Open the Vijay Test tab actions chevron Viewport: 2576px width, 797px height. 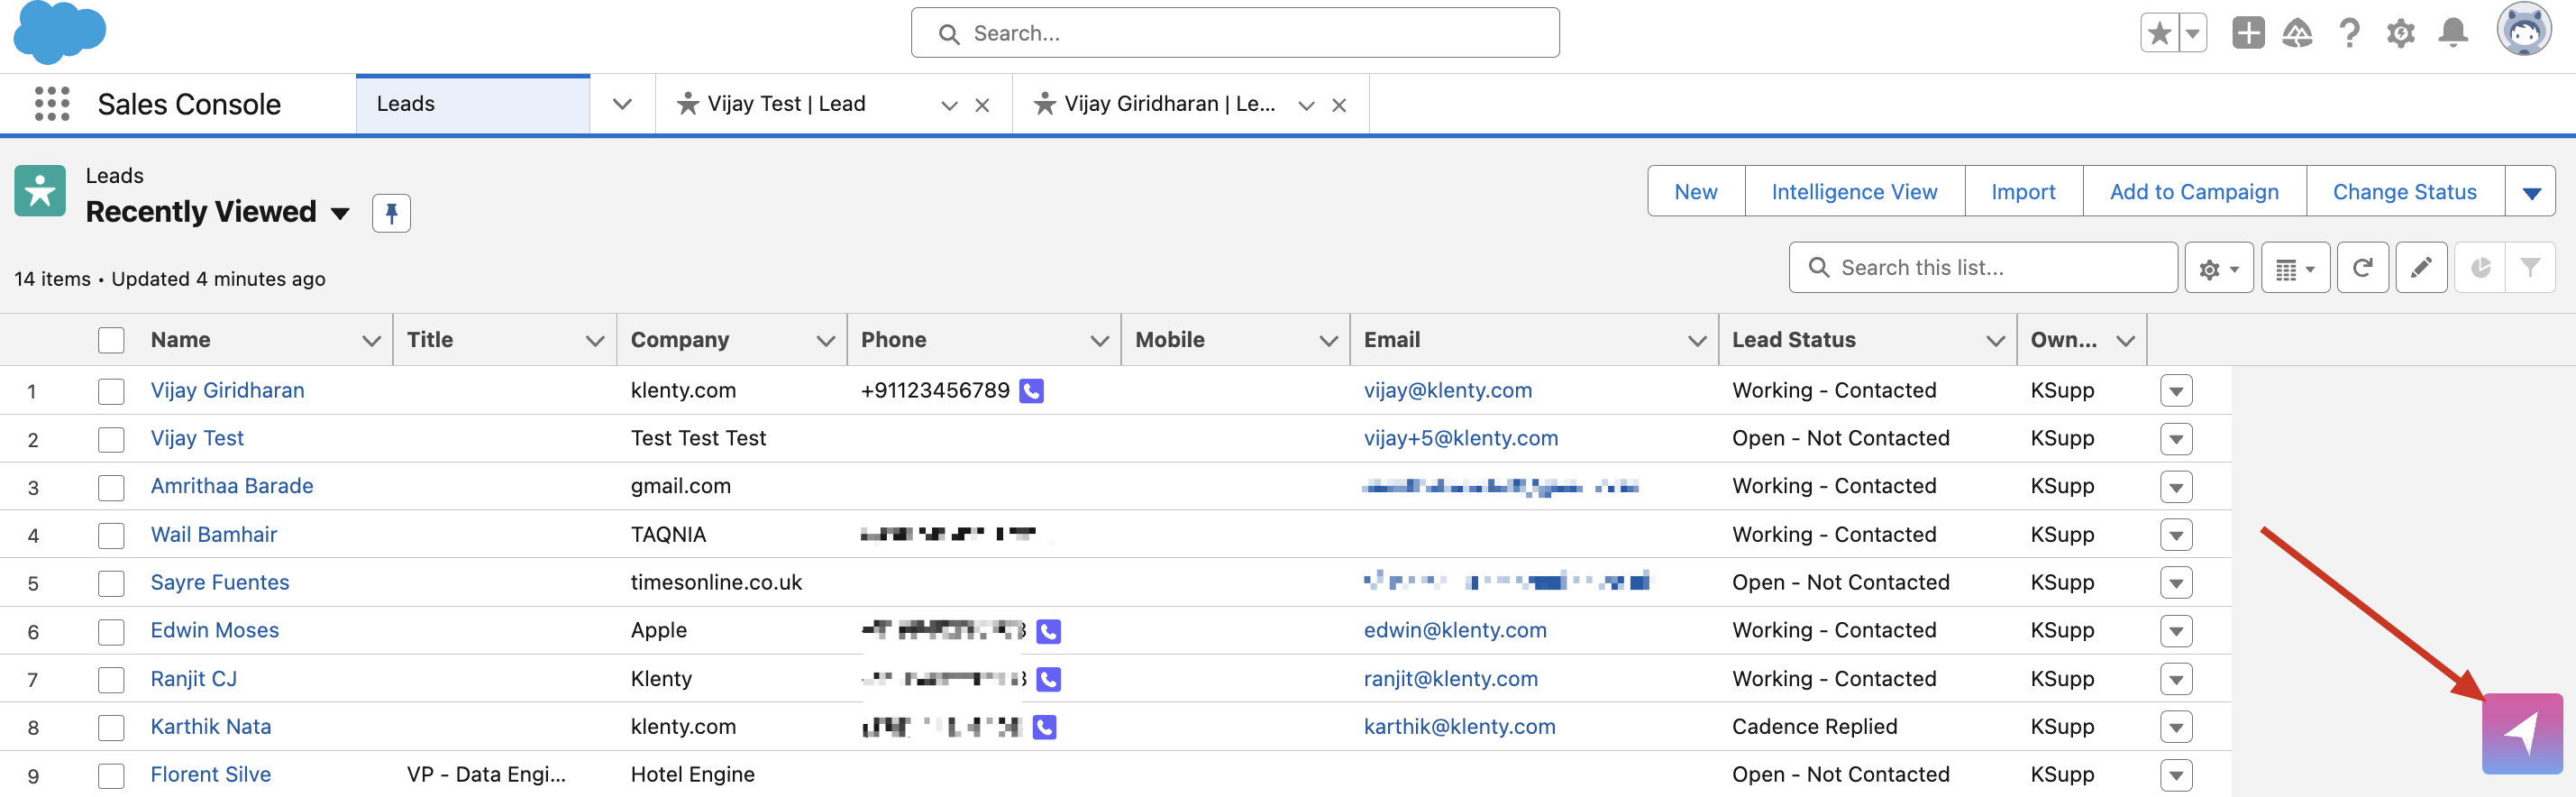tap(949, 105)
